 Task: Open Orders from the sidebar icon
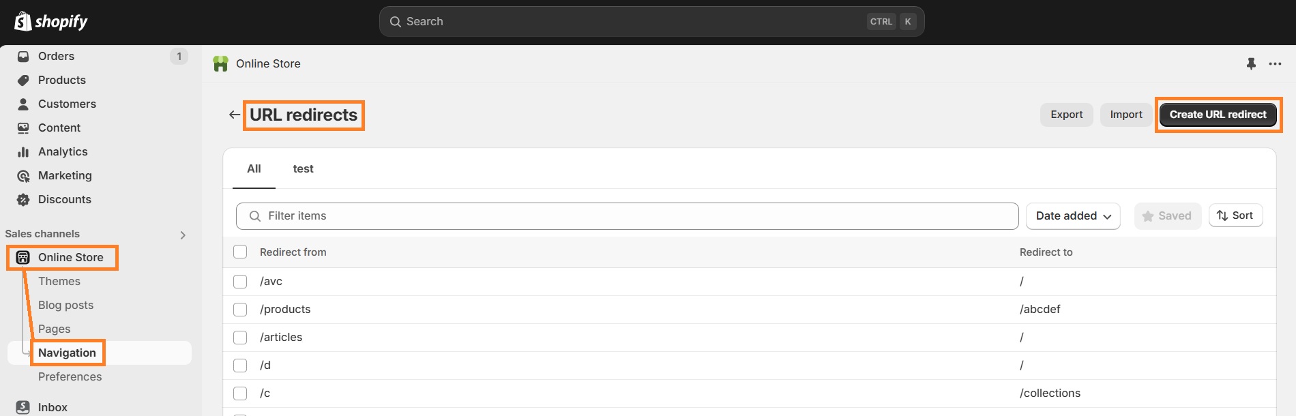pyautogui.click(x=23, y=56)
